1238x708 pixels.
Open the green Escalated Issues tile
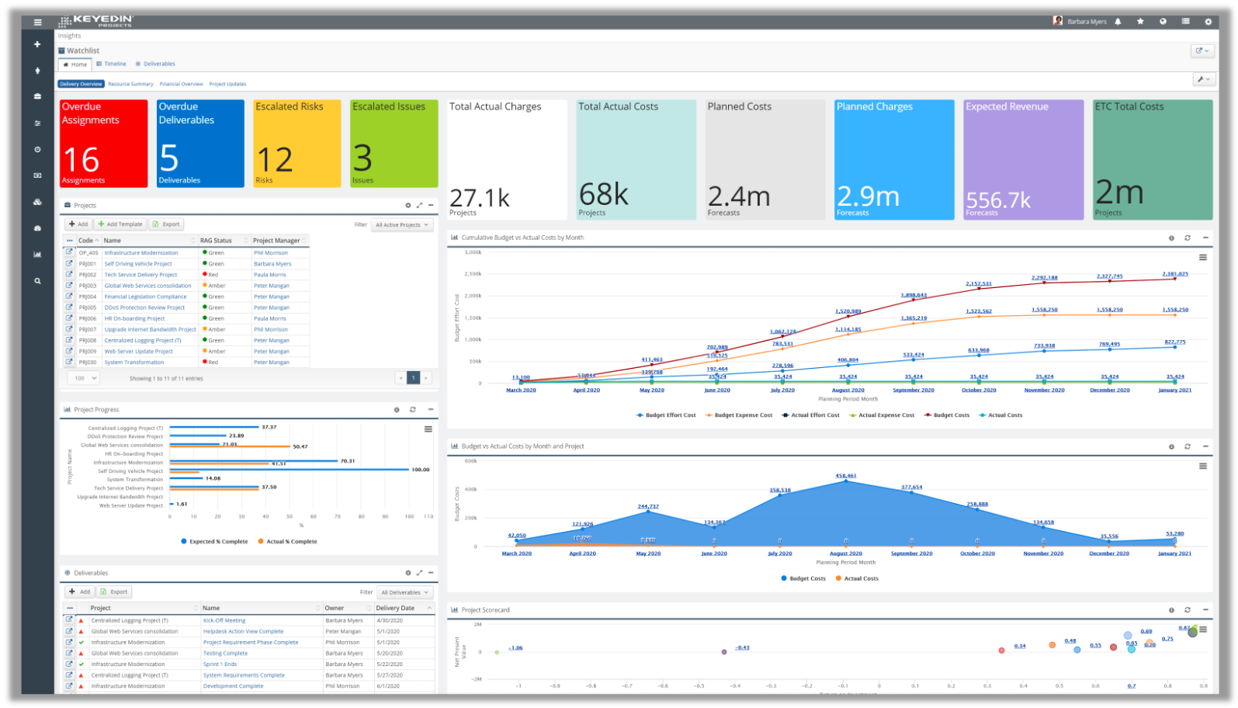[x=394, y=144]
